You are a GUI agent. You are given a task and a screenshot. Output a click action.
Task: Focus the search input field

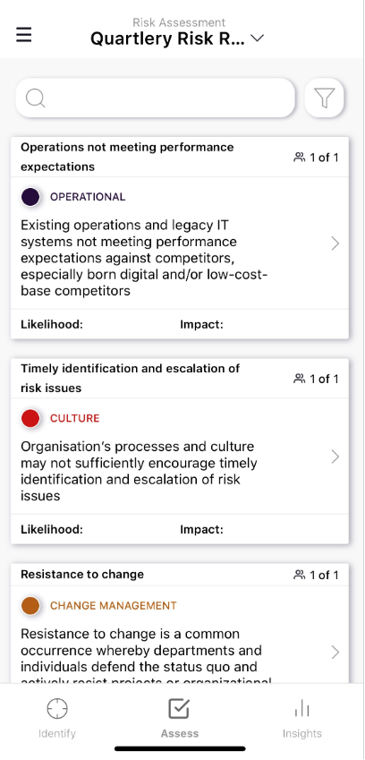(156, 98)
